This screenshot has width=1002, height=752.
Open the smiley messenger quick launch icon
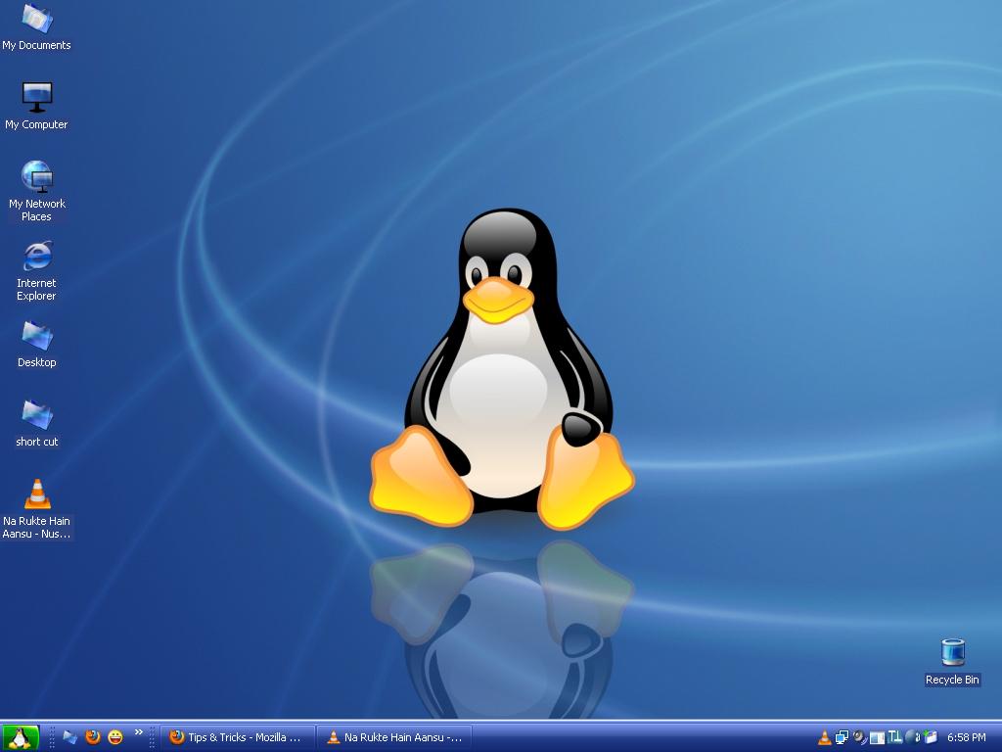pyautogui.click(x=115, y=737)
